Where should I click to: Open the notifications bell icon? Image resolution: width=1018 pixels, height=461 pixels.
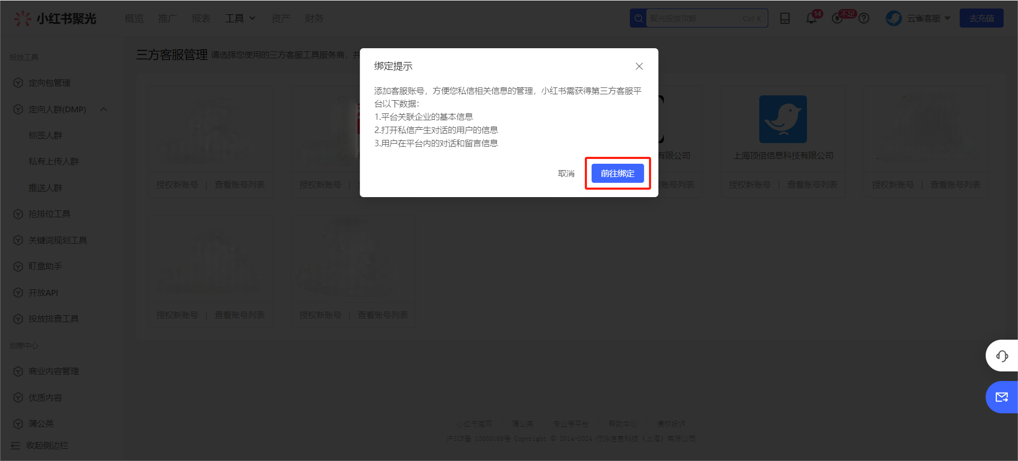tap(811, 19)
